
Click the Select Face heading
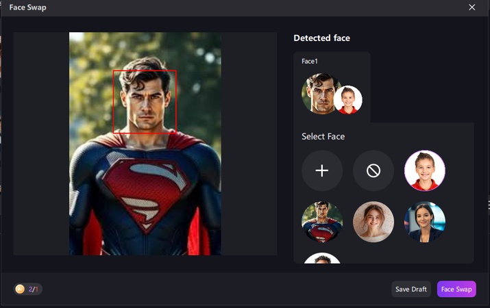[x=323, y=136]
